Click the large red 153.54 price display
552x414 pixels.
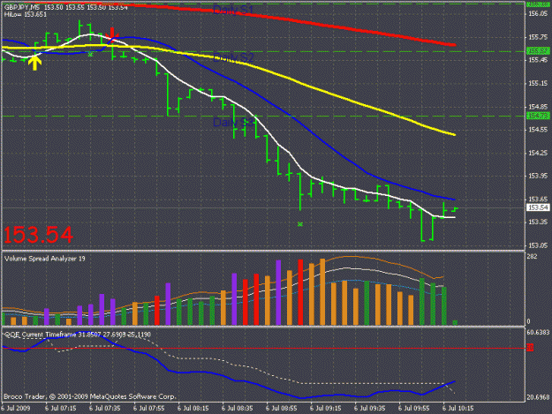[x=38, y=235]
